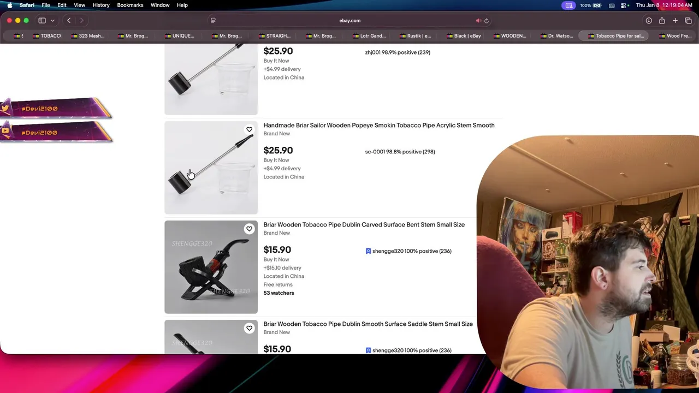Add the Popeye Smokin pipe to watchlist
The image size is (699, 393).
click(249, 129)
